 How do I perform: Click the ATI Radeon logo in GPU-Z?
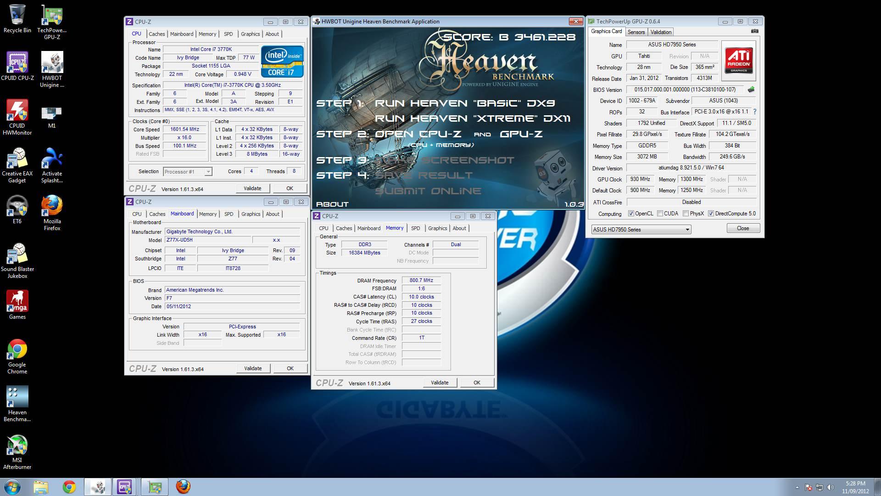tap(739, 61)
